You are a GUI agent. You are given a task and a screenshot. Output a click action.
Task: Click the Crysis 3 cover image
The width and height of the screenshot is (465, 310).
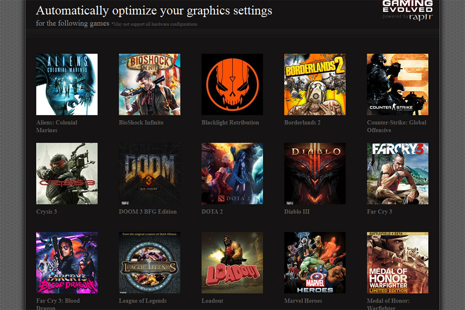67,174
